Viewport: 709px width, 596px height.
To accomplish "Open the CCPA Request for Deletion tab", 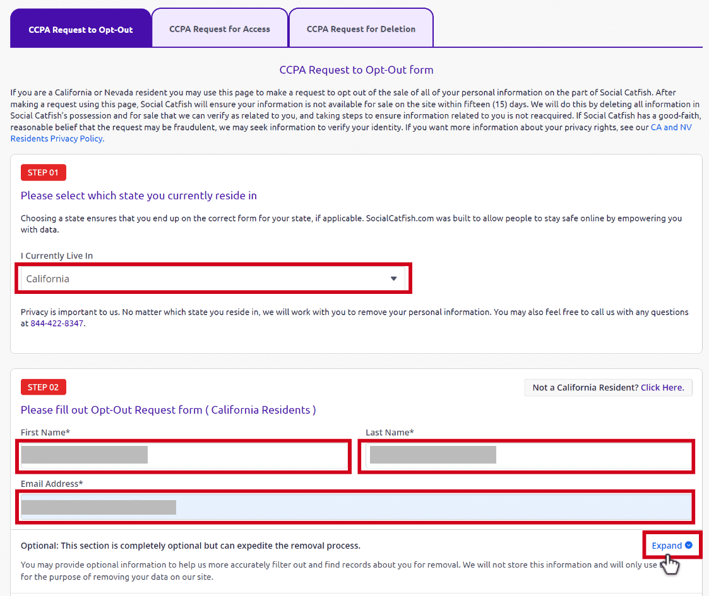I will point(361,28).
